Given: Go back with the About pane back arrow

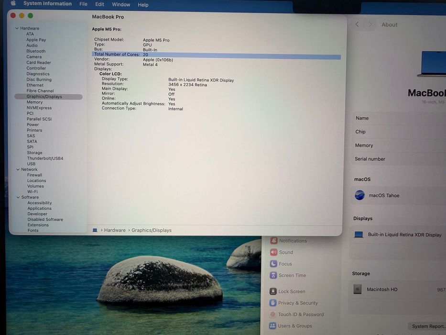Looking at the screenshot, I should pos(357,24).
